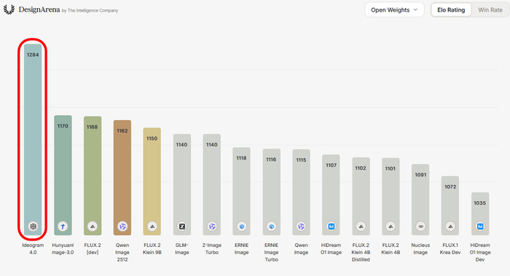
Task: Select the Elo Rating view toggle
Action: point(451,10)
